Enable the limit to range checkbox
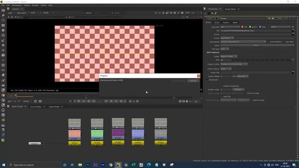 245,93
